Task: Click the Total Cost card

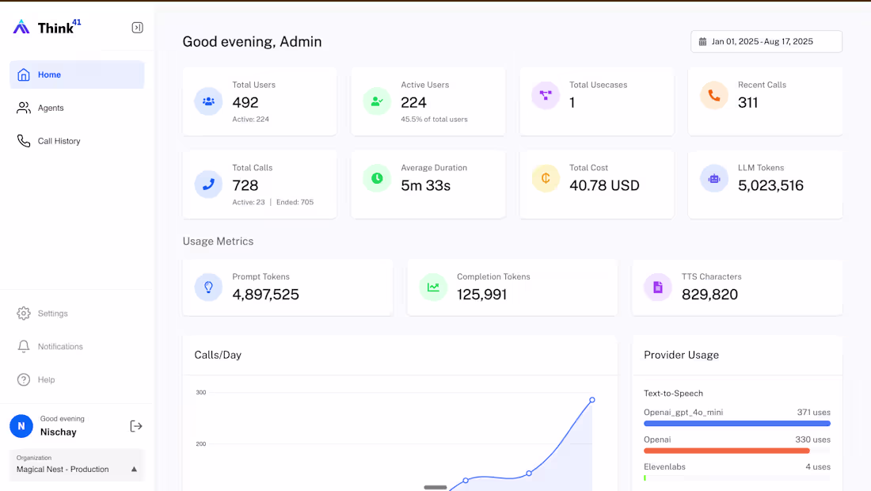Action: click(596, 184)
